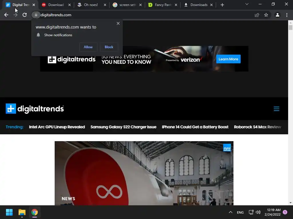The image size is (293, 219).
Task: Close the screen settings tab
Action: (140, 5)
